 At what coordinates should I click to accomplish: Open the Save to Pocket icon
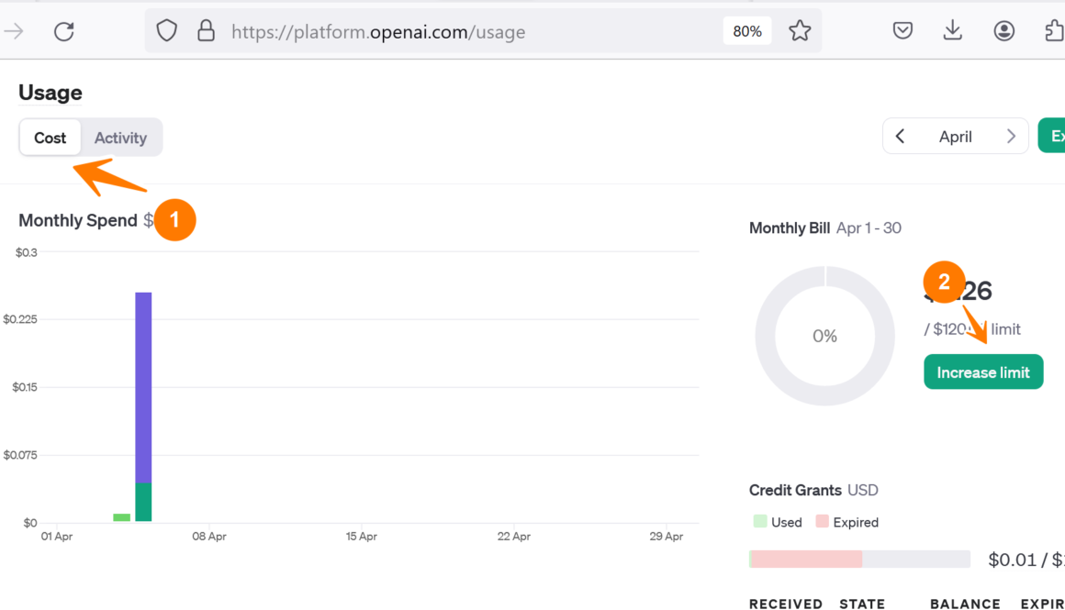[902, 32]
